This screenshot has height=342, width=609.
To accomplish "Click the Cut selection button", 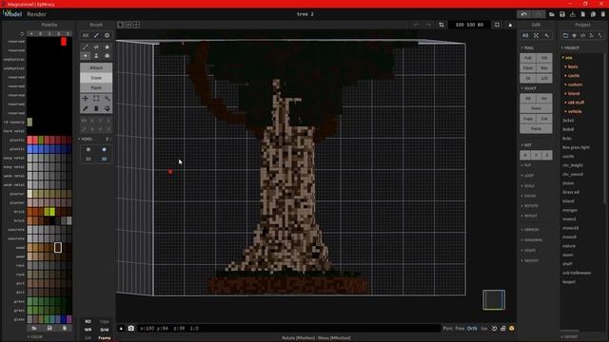I will pos(544,118).
